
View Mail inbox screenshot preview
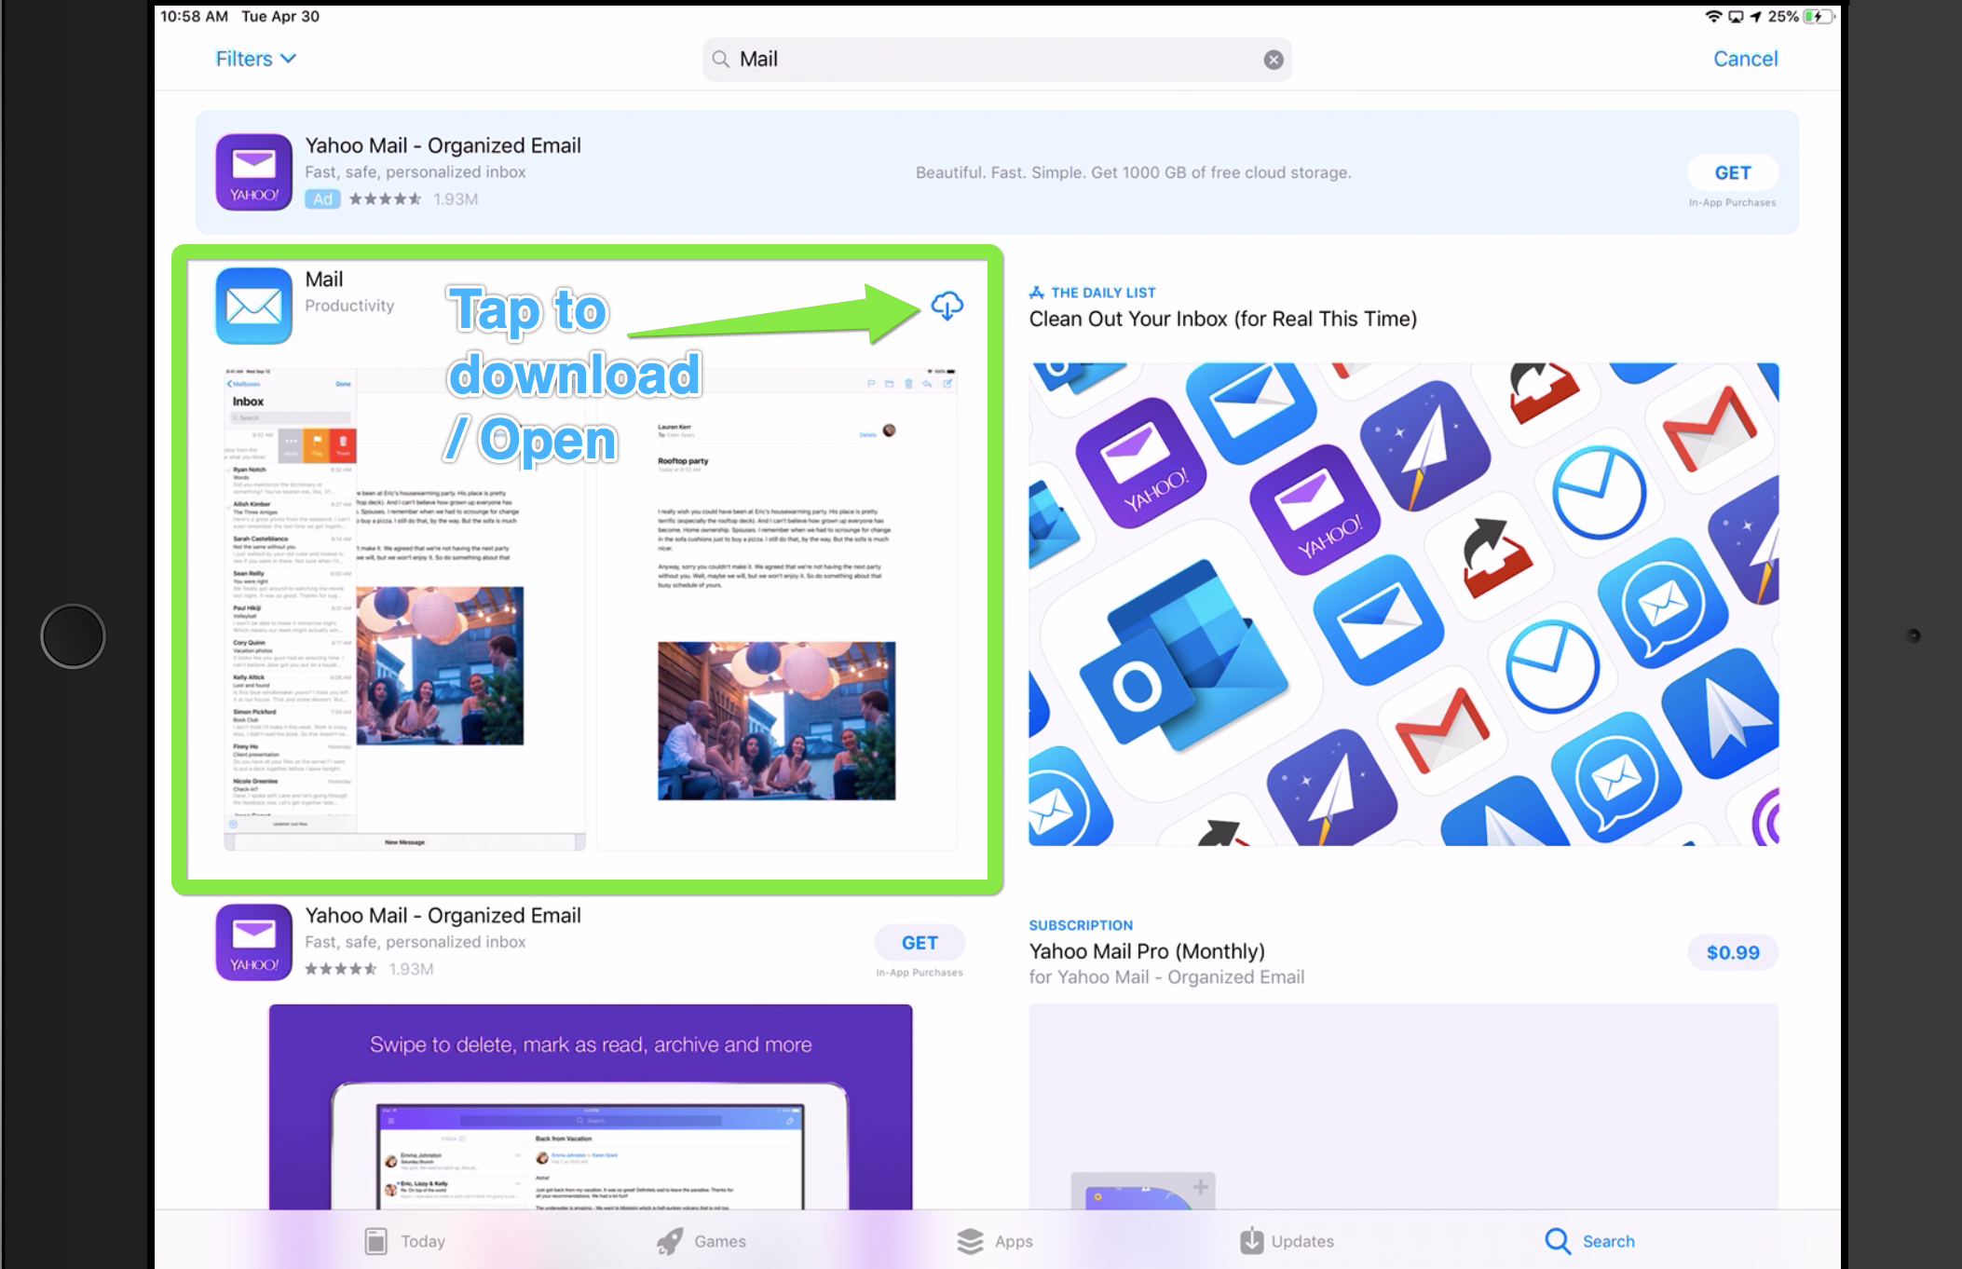click(x=404, y=608)
